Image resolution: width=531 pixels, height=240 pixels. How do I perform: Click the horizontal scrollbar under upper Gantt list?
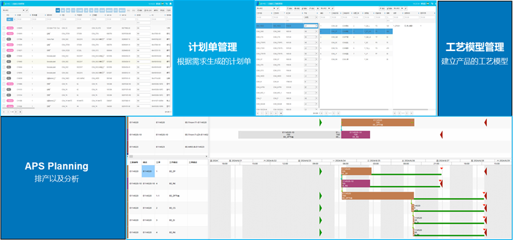[x=168, y=157]
